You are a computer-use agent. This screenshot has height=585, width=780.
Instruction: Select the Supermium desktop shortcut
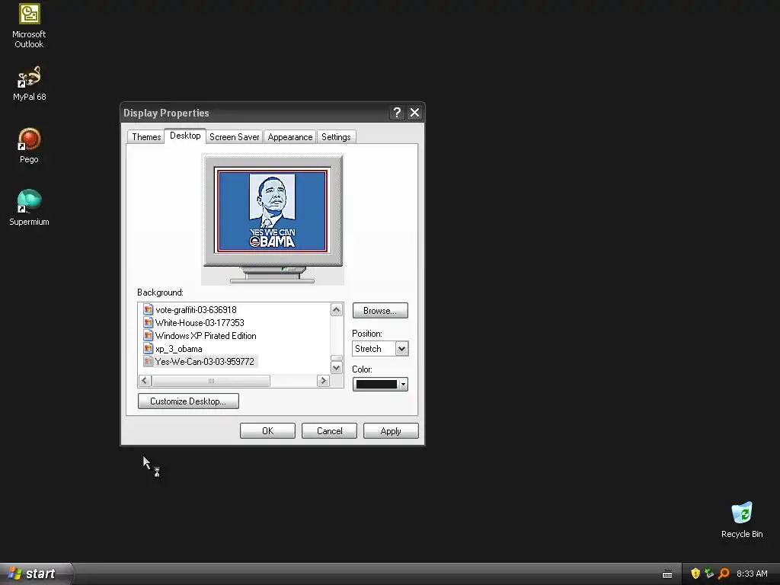click(x=29, y=208)
